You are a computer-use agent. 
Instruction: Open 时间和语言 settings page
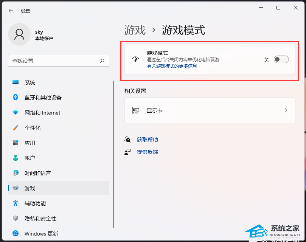click(59, 173)
